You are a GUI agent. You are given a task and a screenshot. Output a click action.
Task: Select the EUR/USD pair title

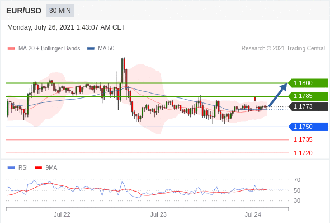(24, 11)
